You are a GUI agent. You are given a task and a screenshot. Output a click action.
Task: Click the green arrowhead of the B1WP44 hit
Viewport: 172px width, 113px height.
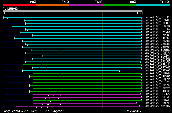coord(141,74)
